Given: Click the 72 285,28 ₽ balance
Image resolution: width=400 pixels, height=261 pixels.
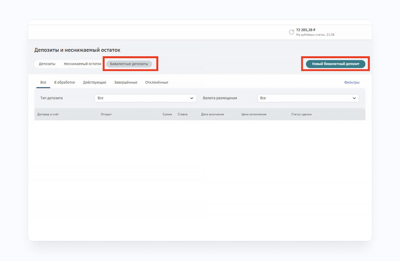Looking at the screenshot, I should [x=306, y=30].
